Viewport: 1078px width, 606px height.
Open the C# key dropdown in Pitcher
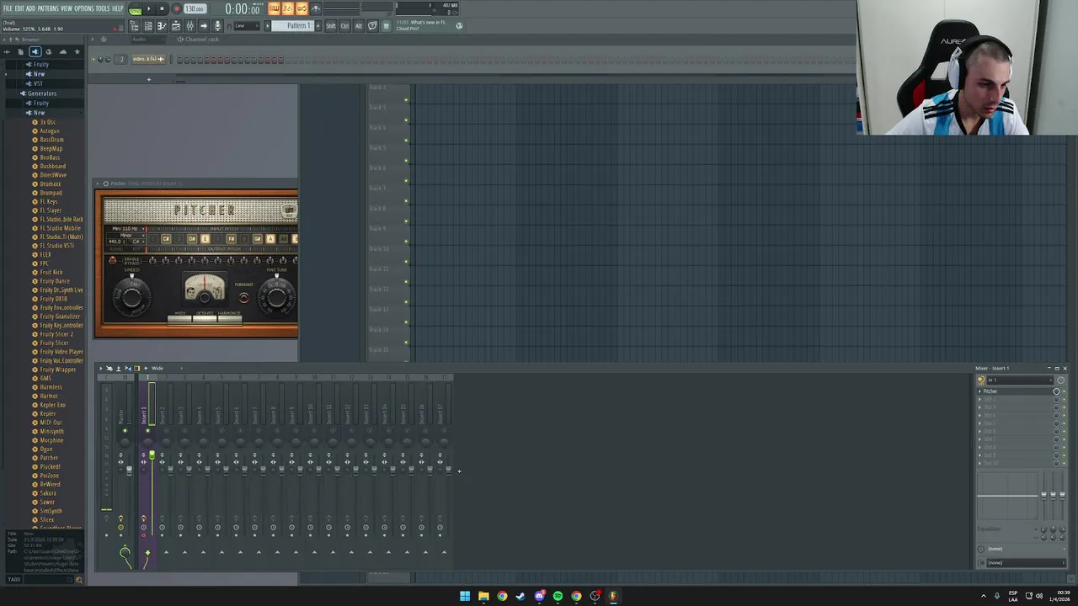[x=136, y=242]
